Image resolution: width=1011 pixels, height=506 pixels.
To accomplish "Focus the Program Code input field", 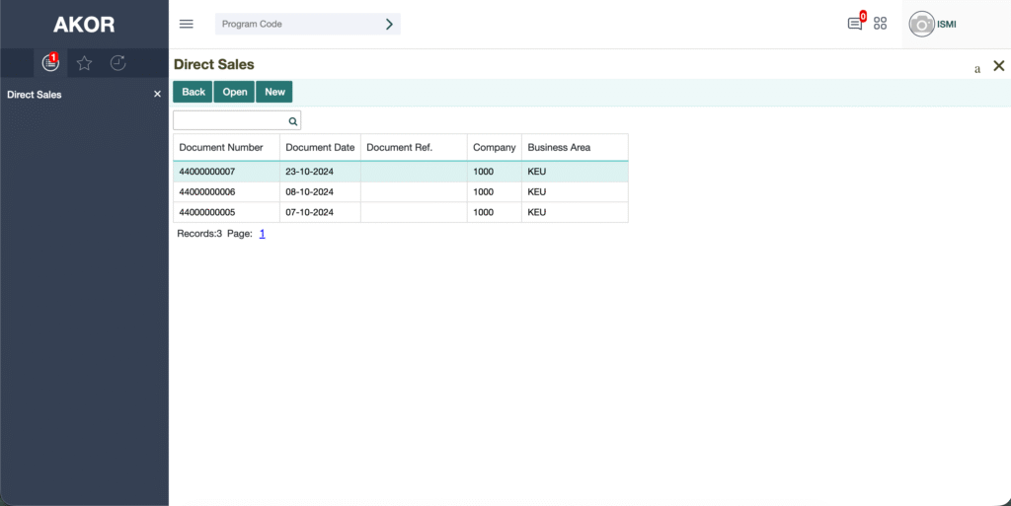I will tap(296, 24).
